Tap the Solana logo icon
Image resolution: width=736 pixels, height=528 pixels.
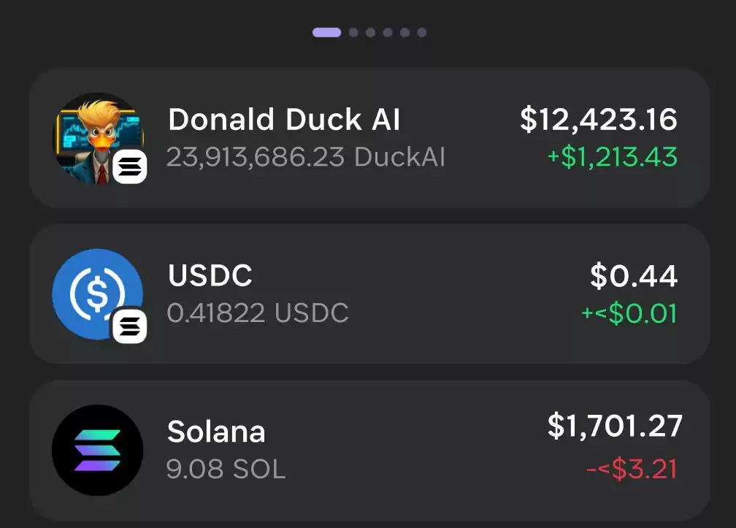[98, 450]
